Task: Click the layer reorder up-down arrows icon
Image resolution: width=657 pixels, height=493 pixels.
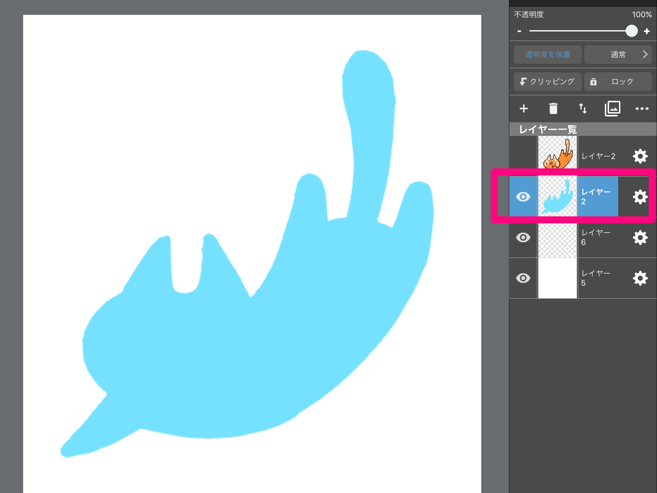Action: coord(583,108)
